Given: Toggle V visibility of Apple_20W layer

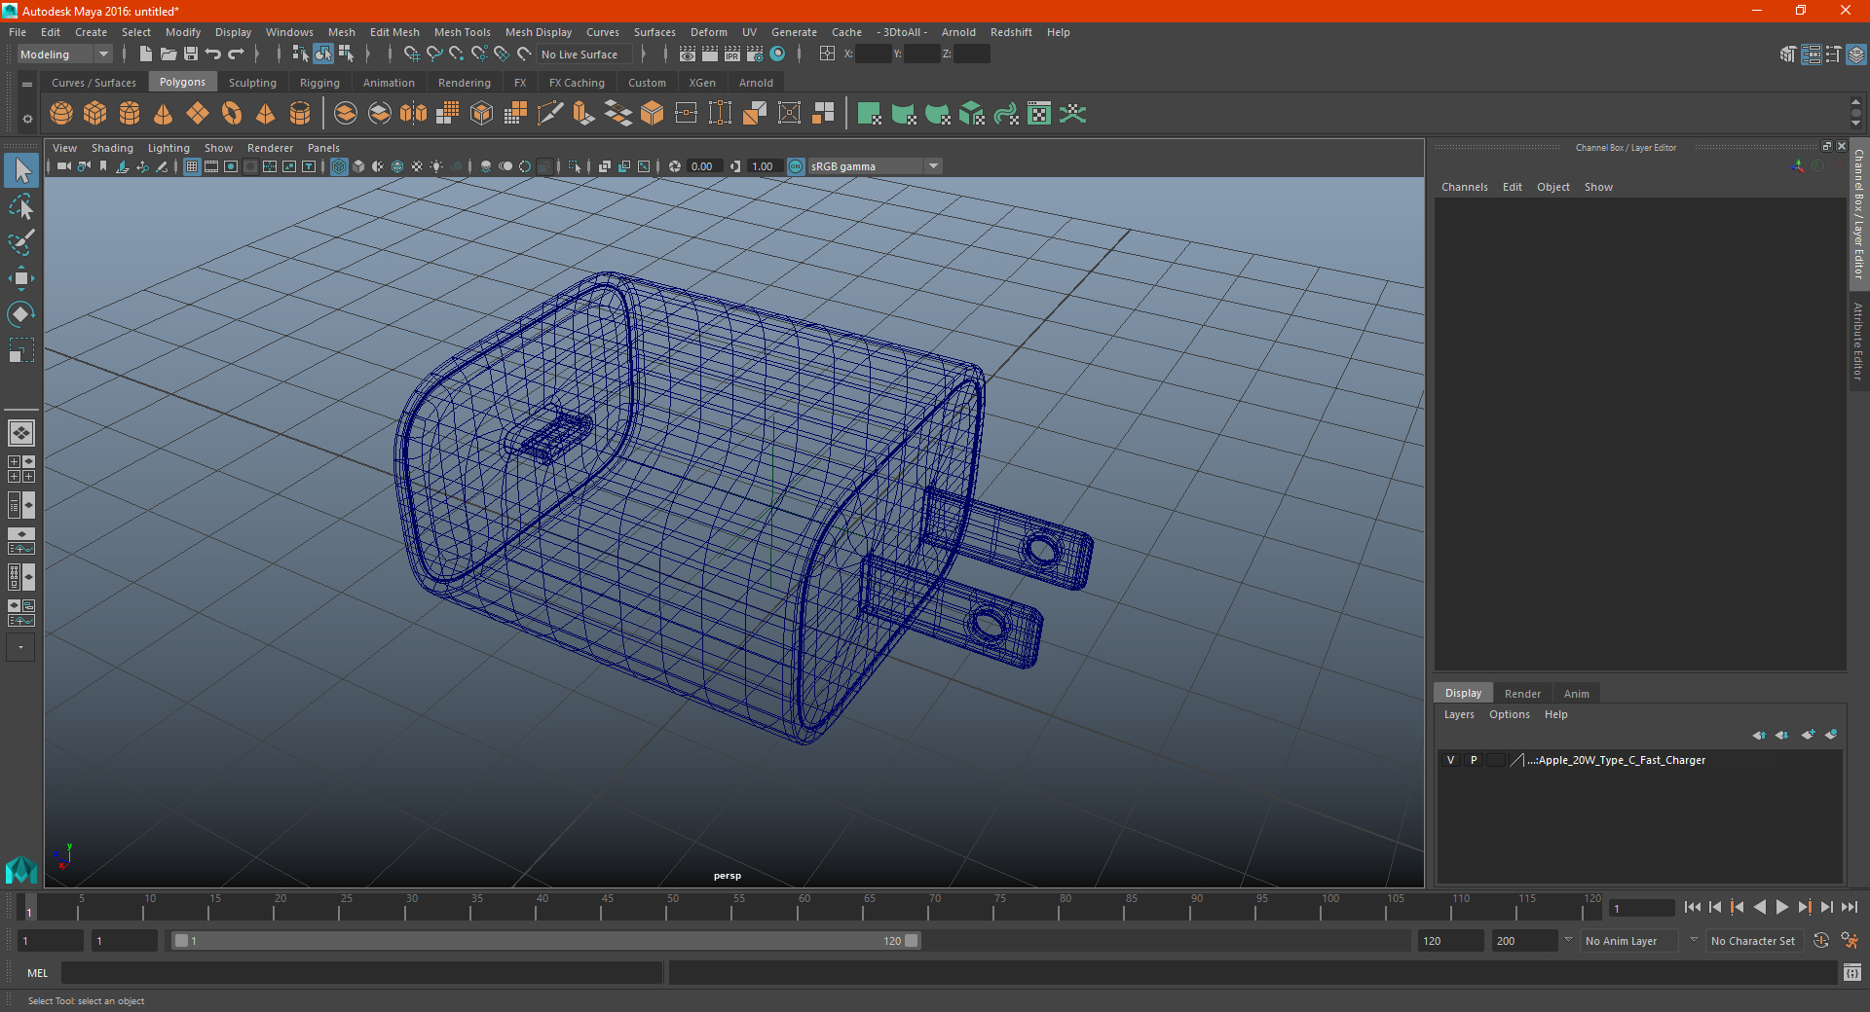Looking at the screenshot, I should point(1450,760).
